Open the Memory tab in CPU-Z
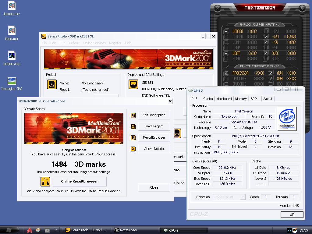The width and height of the screenshot is (312, 234). tap(241, 99)
